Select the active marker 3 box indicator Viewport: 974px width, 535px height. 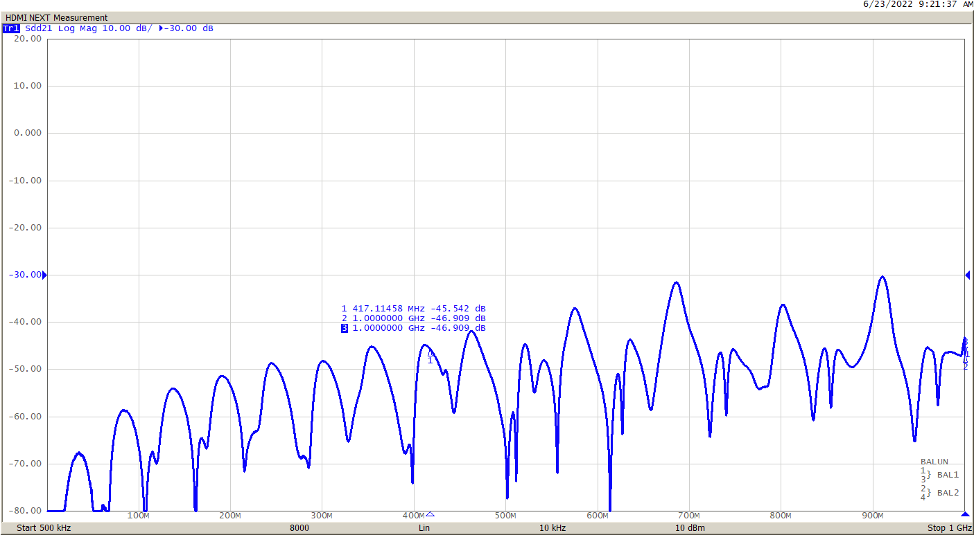point(345,328)
